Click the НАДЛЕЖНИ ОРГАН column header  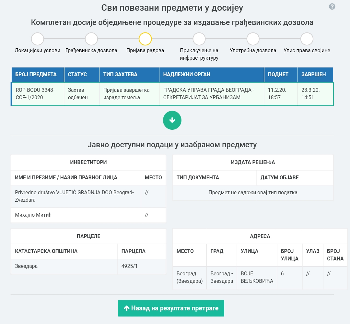coord(212,74)
